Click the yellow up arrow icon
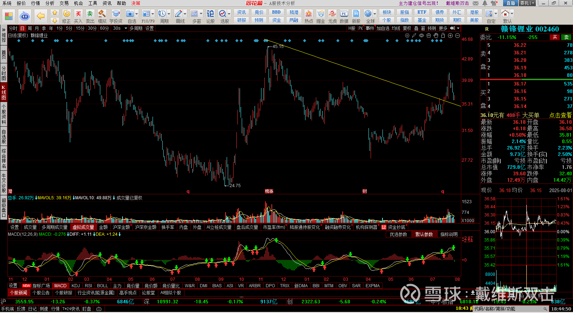Image resolution: width=573 pixels, height=313 pixels. pos(54,13)
